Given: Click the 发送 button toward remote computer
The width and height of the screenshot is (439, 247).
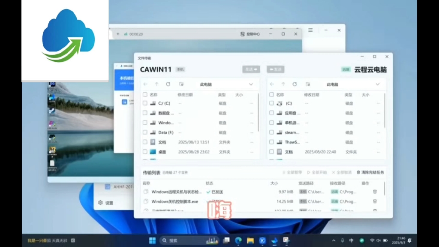Looking at the screenshot, I should pyautogui.click(x=251, y=69).
